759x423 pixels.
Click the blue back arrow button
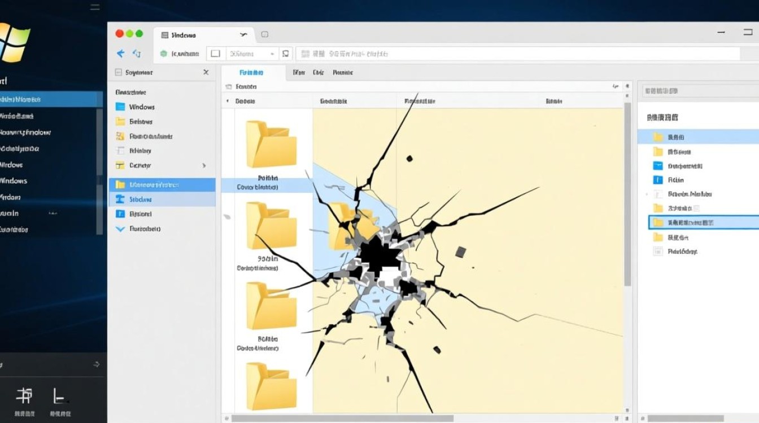coord(120,54)
